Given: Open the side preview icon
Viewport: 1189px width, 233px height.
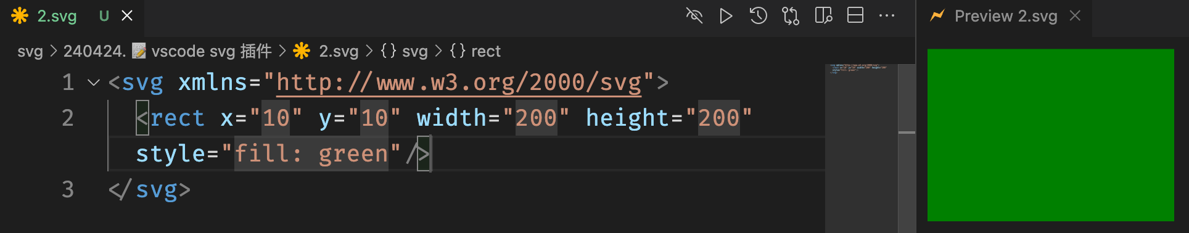Looking at the screenshot, I should click(x=823, y=16).
